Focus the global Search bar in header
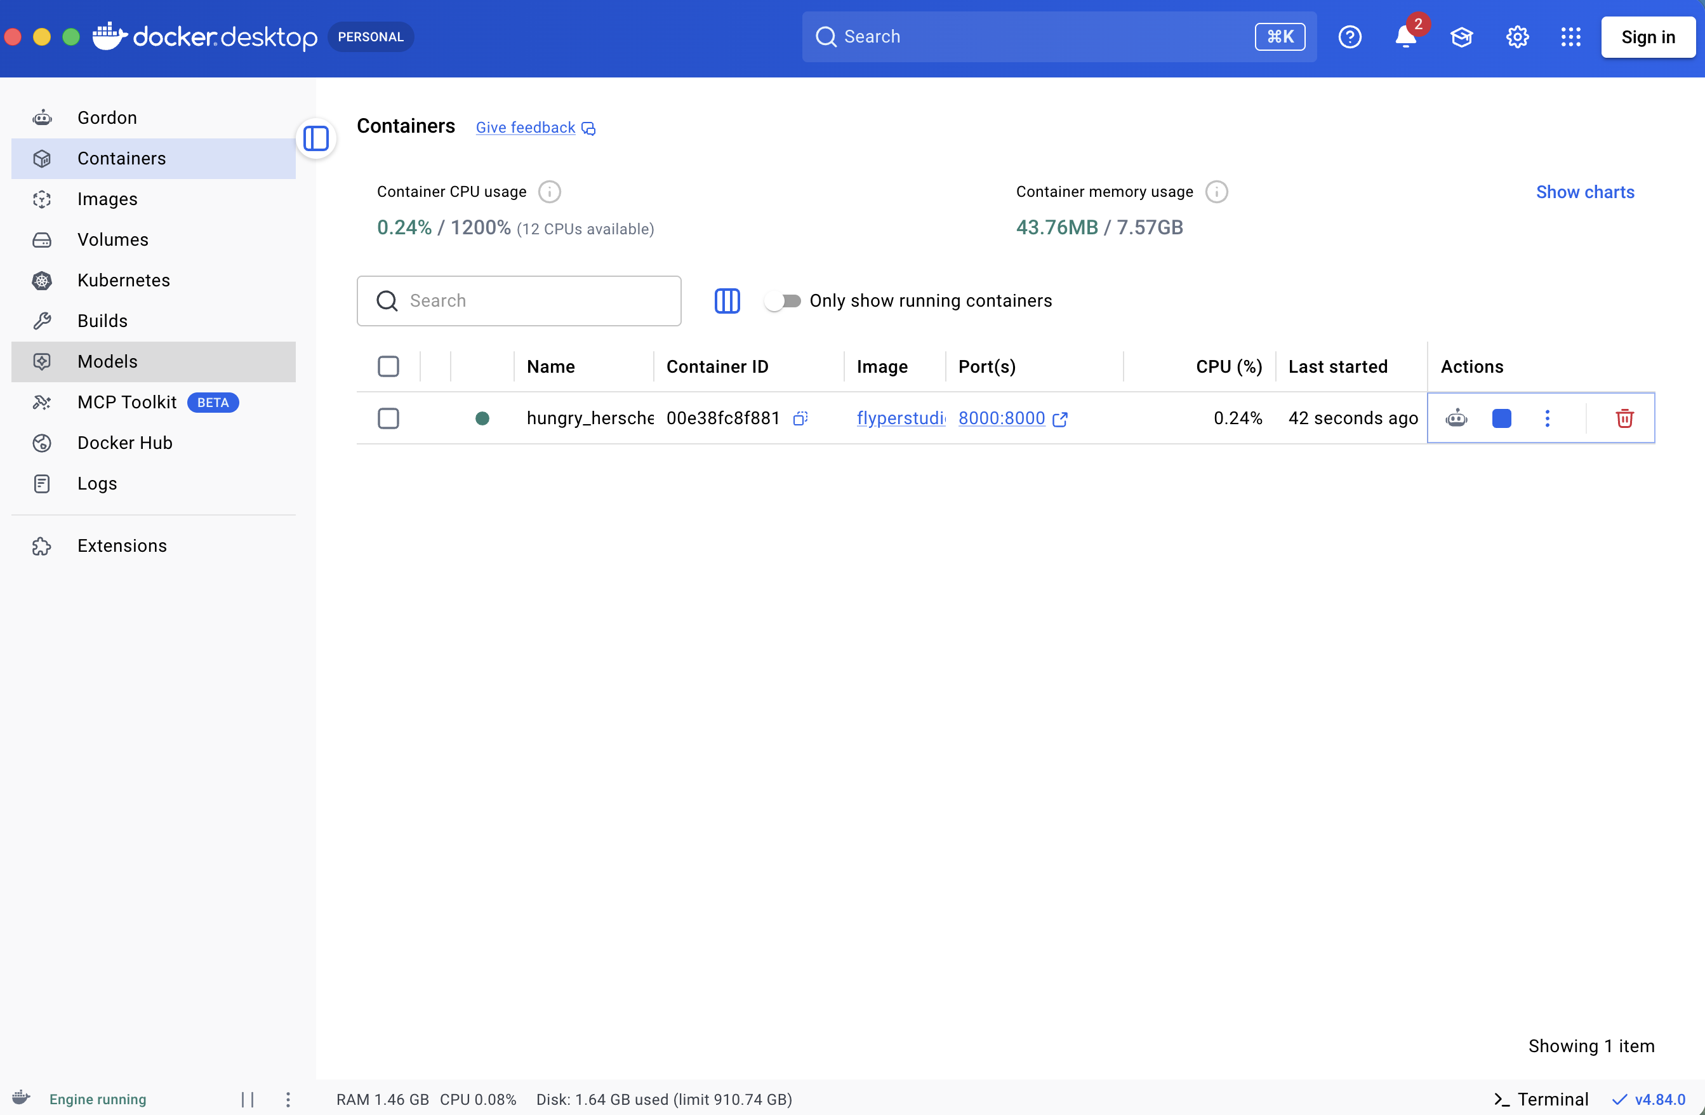The width and height of the screenshot is (1705, 1115). pos(1059,37)
